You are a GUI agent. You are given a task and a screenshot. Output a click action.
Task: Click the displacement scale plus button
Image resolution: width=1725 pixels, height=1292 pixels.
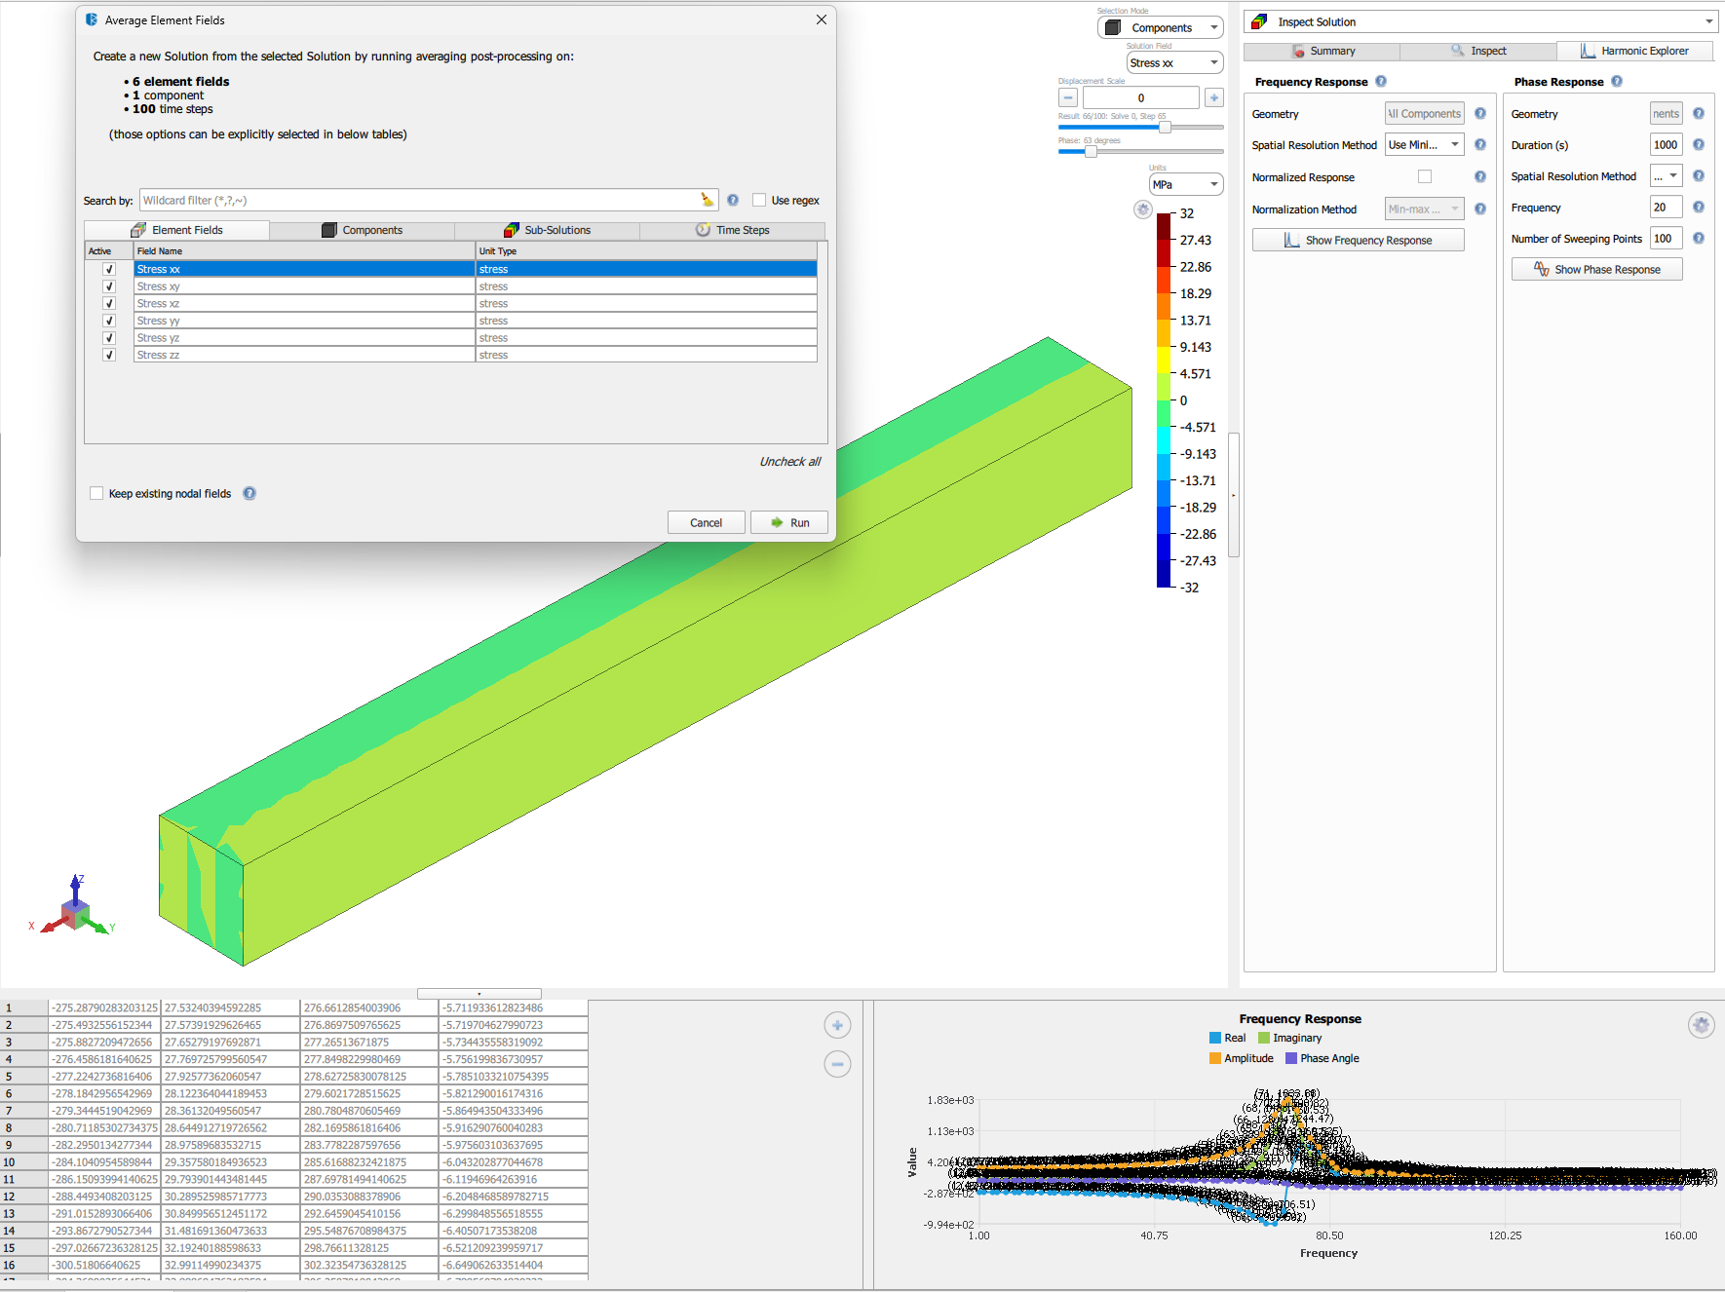point(1214,97)
